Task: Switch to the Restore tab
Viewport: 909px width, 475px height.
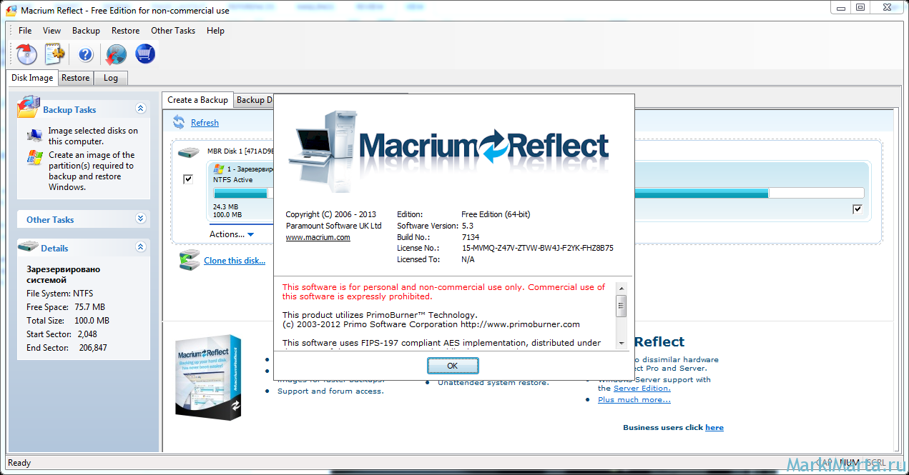Action: 75,78
